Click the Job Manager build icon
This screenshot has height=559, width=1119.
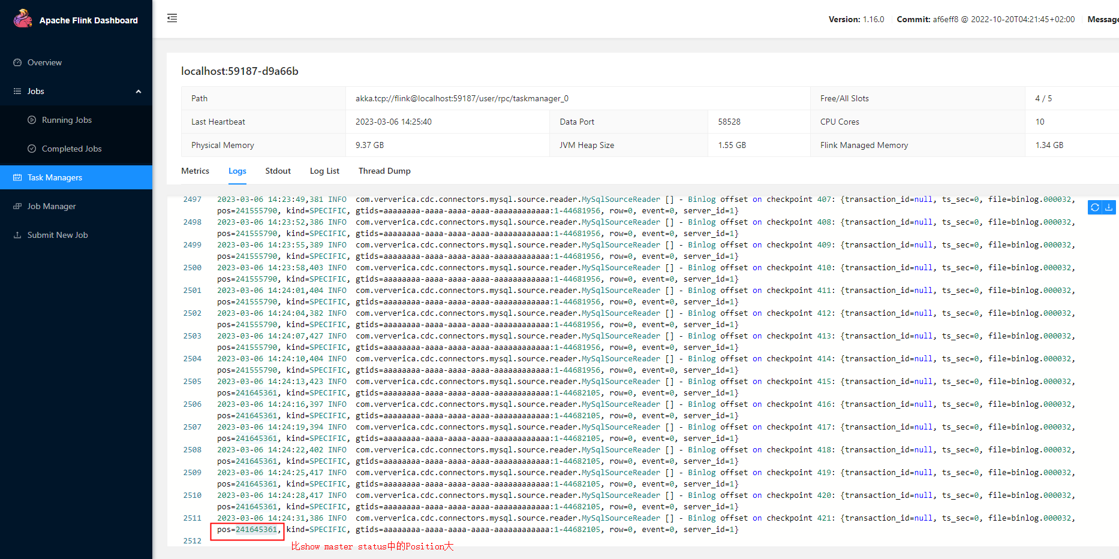coord(17,206)
